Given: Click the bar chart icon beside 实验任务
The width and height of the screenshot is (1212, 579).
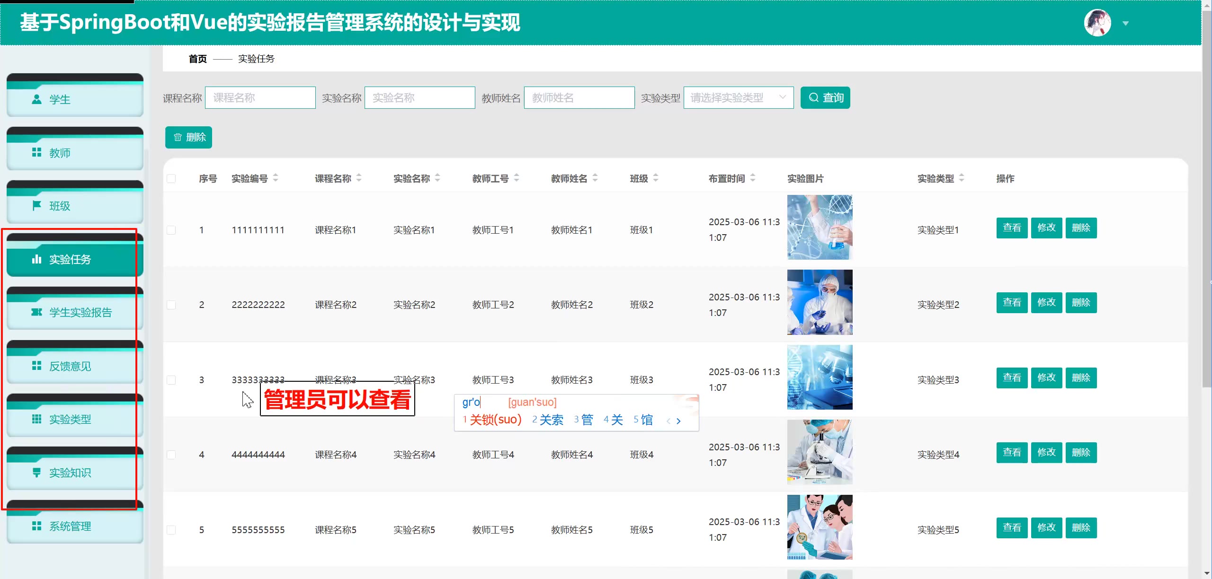Looking at the screenshot, I should coord(36,259).
